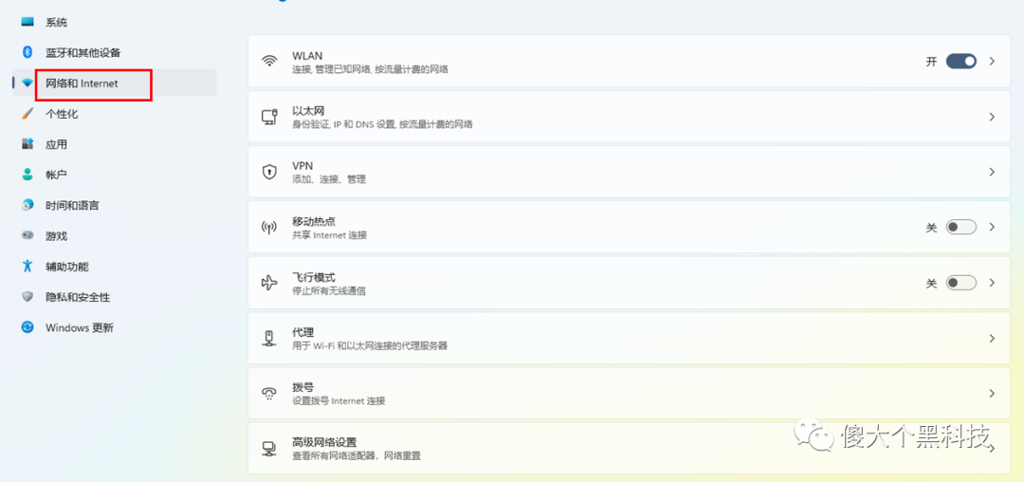Click description 设置拨号 Internet 连接

(338, 401)
